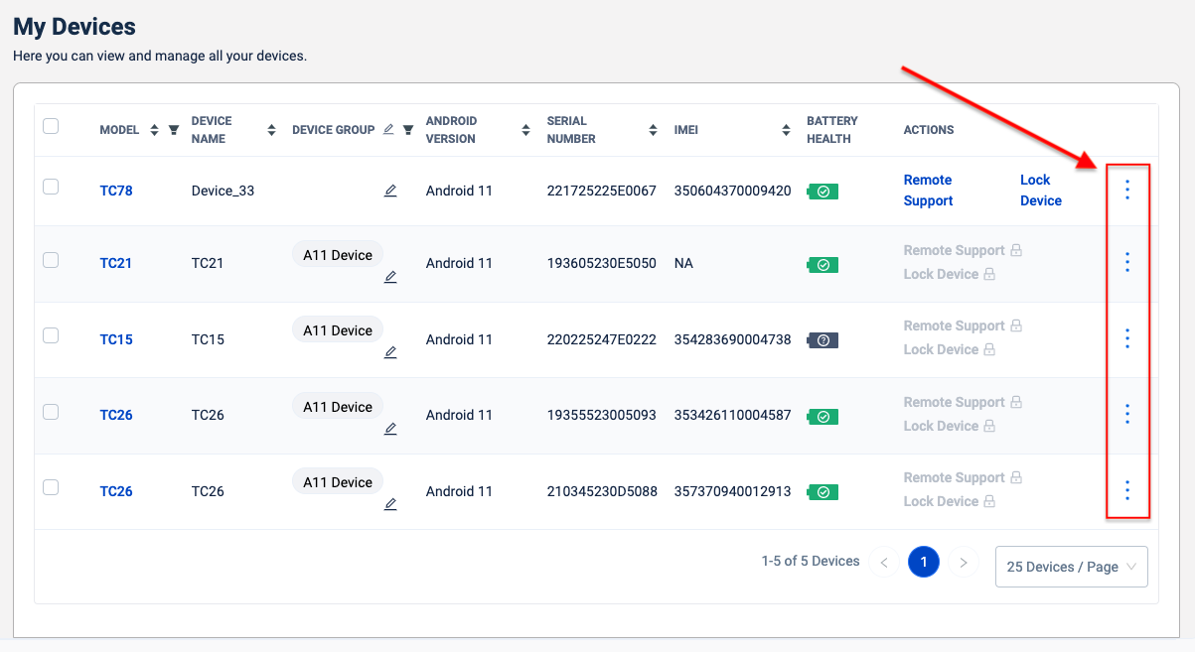Click edit pencil in Device Group header
The width and height of the screenshot is (1195, 652).
coord(388,129)
